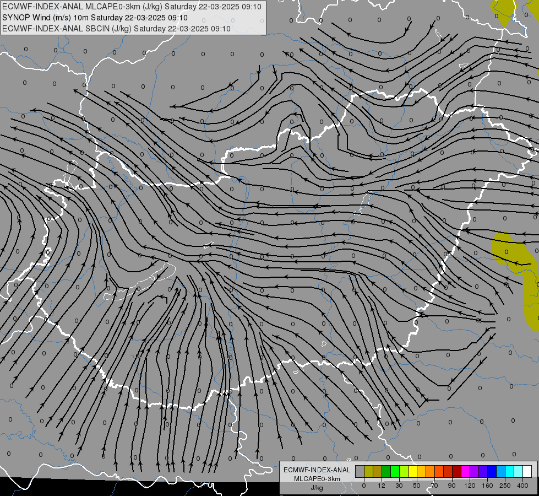The image size is (539, 496).
Task: Click the 'J/kg' unit label in legend
Action: [317, 488]
